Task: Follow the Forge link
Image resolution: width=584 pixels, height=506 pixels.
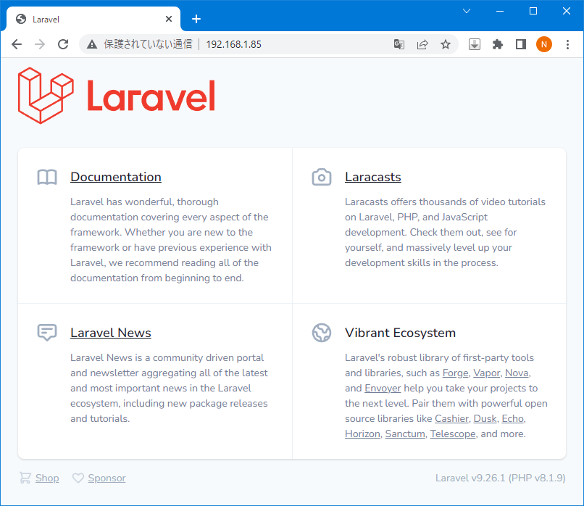Action: pyautogui.click(x=455, y=373)
